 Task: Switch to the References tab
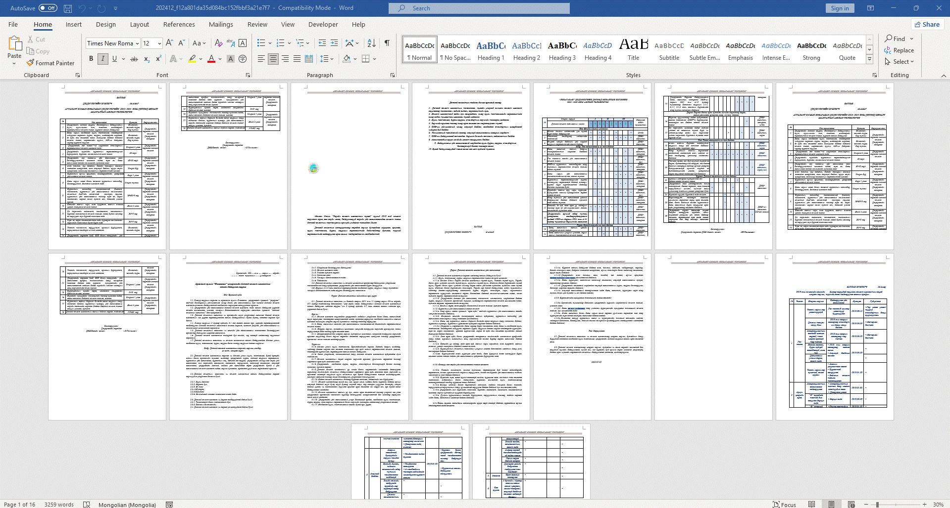(179, 24)
